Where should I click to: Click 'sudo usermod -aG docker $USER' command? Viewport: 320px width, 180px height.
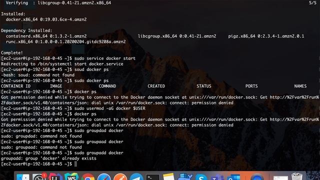pyautogui.click(x=110, y=108)
